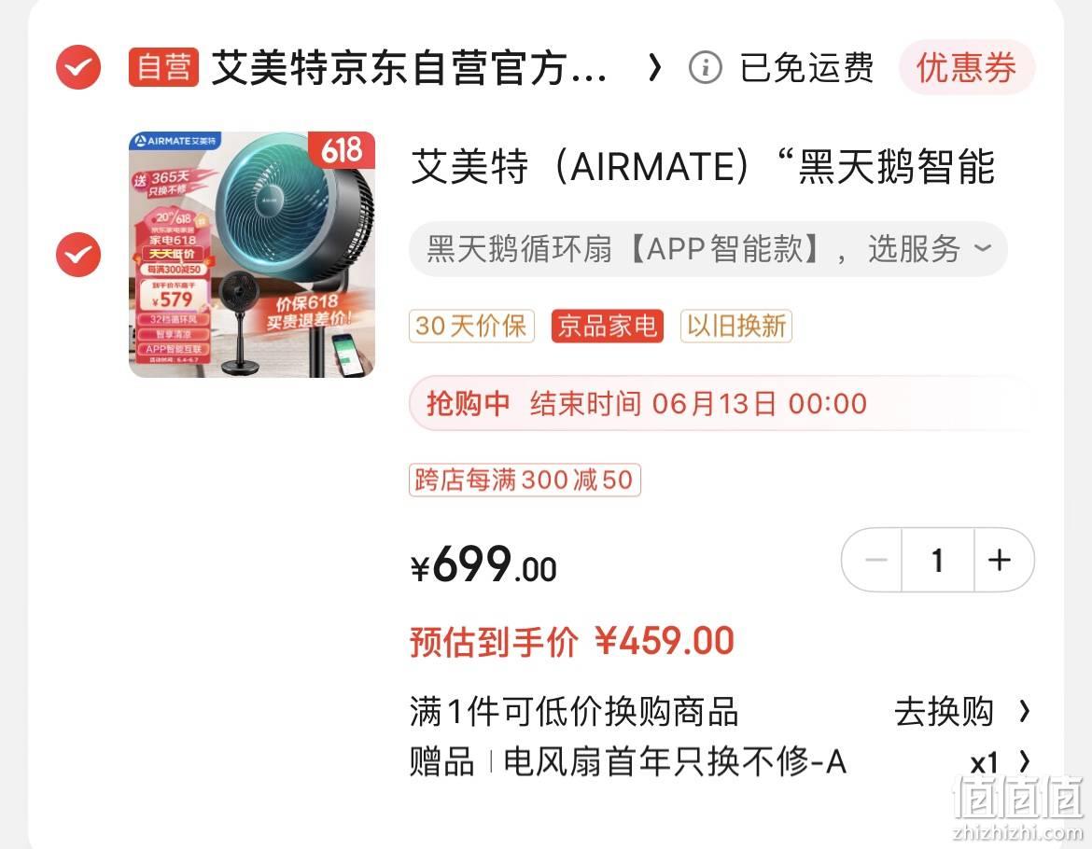View the fan product thumbnail image
This screenshot has height=849, width=1092.
tap(252, 255)
